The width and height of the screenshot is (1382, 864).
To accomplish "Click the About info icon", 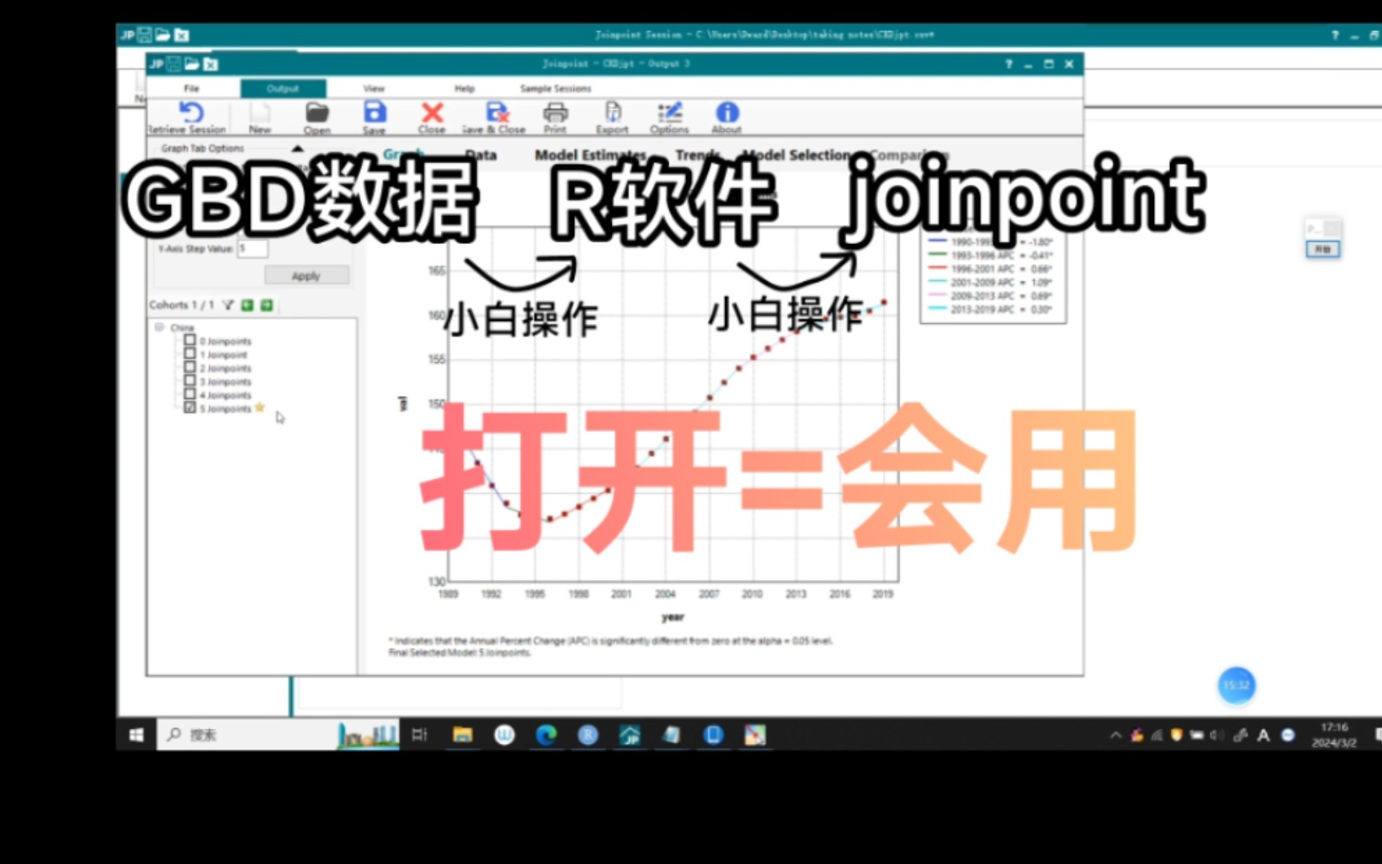I will 725,113.
